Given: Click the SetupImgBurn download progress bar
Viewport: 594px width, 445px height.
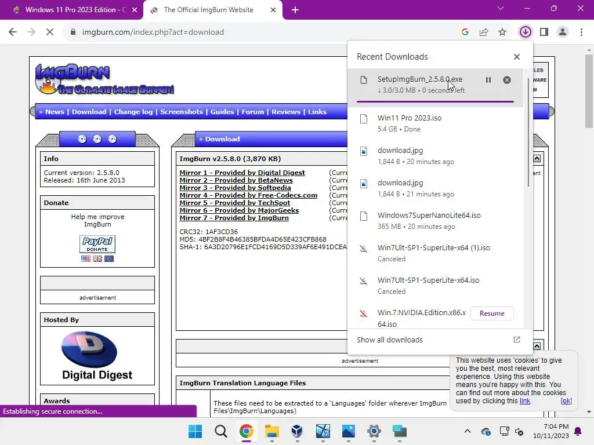Looking at the screenshot, I should (435, 101).
